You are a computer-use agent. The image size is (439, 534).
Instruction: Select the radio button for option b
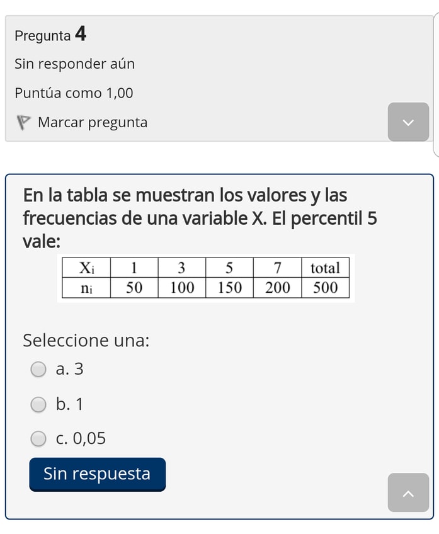pos(38,404)
